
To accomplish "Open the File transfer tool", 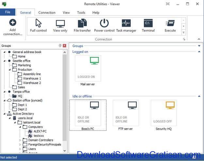I will click(82, 26).
